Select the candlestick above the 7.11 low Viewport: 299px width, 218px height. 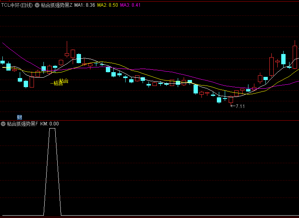(231, 99)
